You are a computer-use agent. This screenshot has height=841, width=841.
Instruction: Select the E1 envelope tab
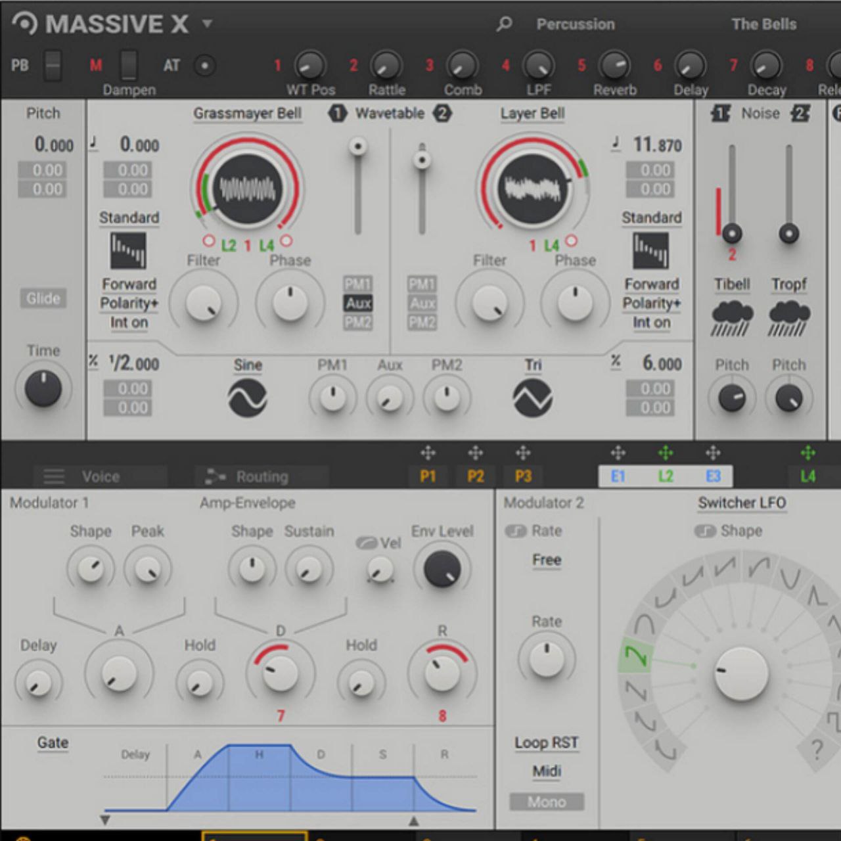pyautogui.click(x=618, y=476)
